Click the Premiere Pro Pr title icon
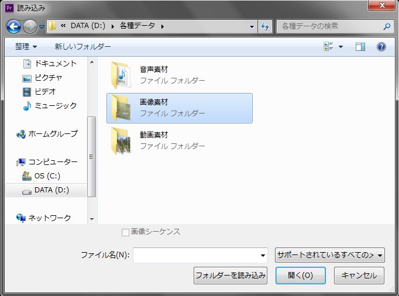399x296 pixels. 9,8
